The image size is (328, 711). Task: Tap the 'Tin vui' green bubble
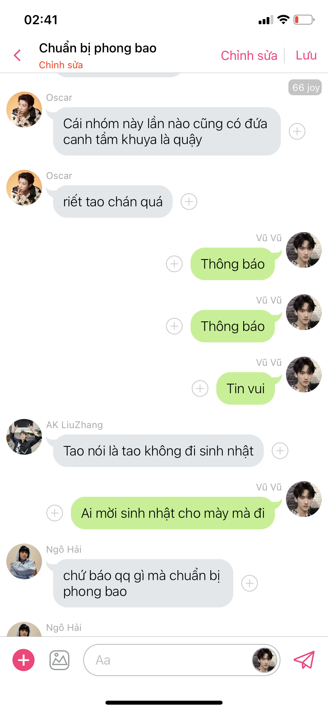[x=246, y=388]
